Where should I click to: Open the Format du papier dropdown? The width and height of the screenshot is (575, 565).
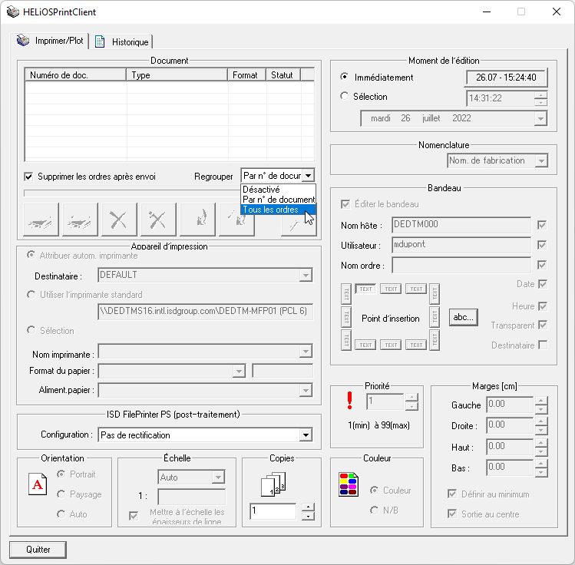[x=239, y=371]
